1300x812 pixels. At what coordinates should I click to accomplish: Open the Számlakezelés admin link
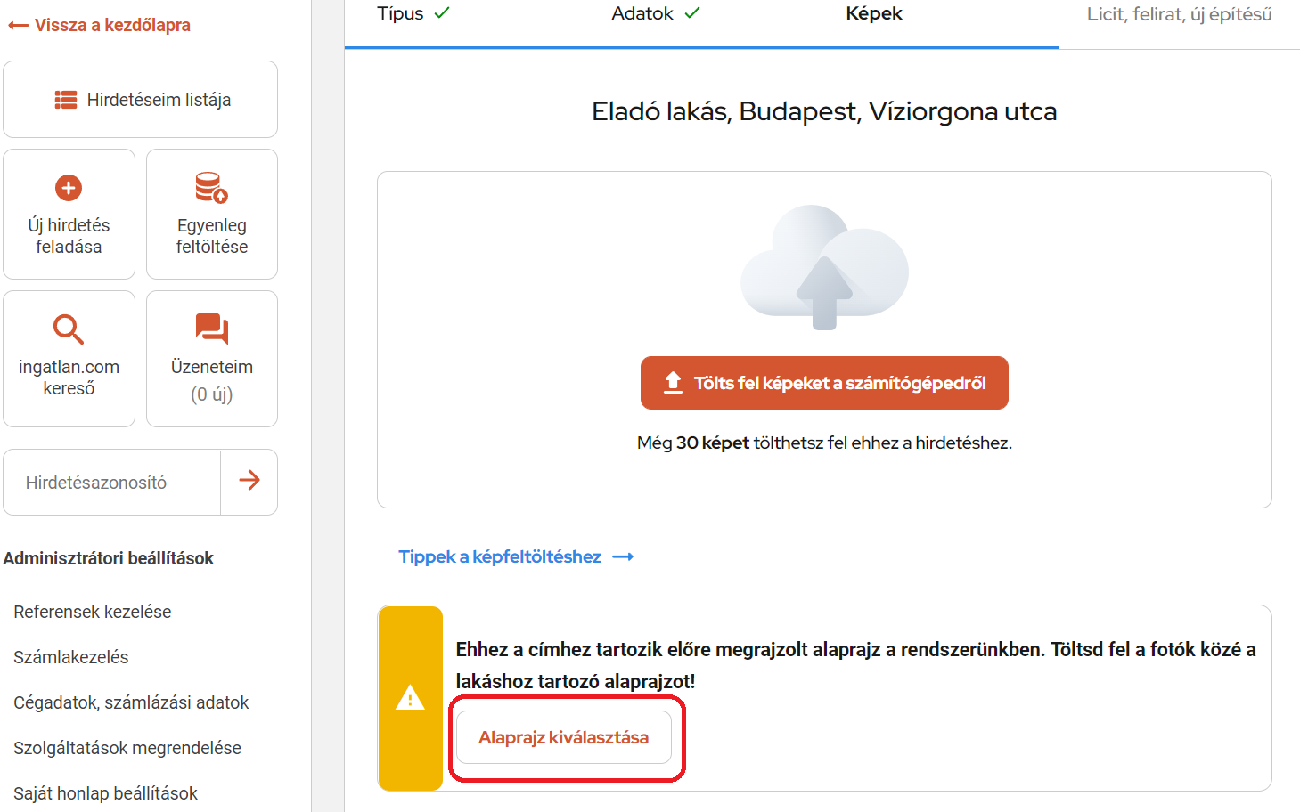point(71,657)
